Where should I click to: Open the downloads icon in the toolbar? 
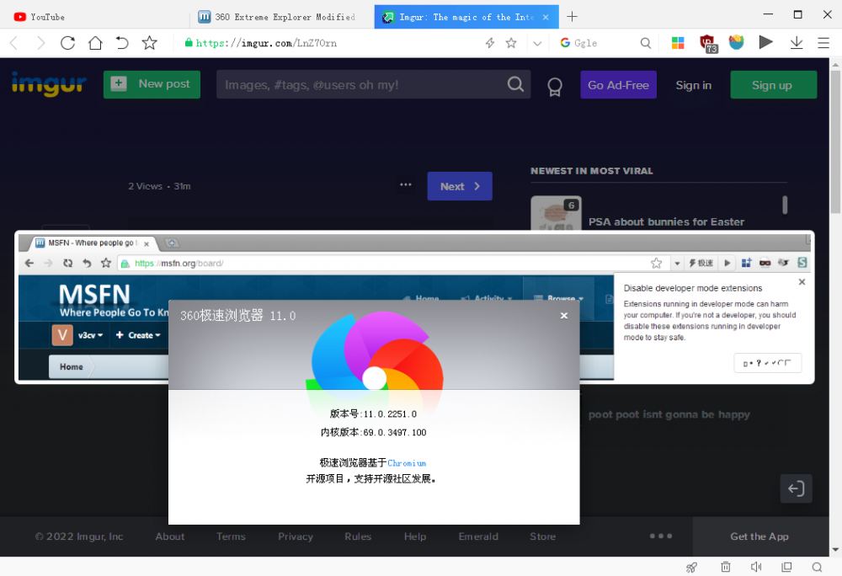[796, 43]
